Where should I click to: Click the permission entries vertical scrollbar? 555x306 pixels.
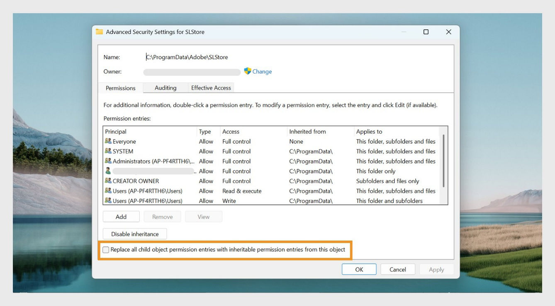pos(444,161)
